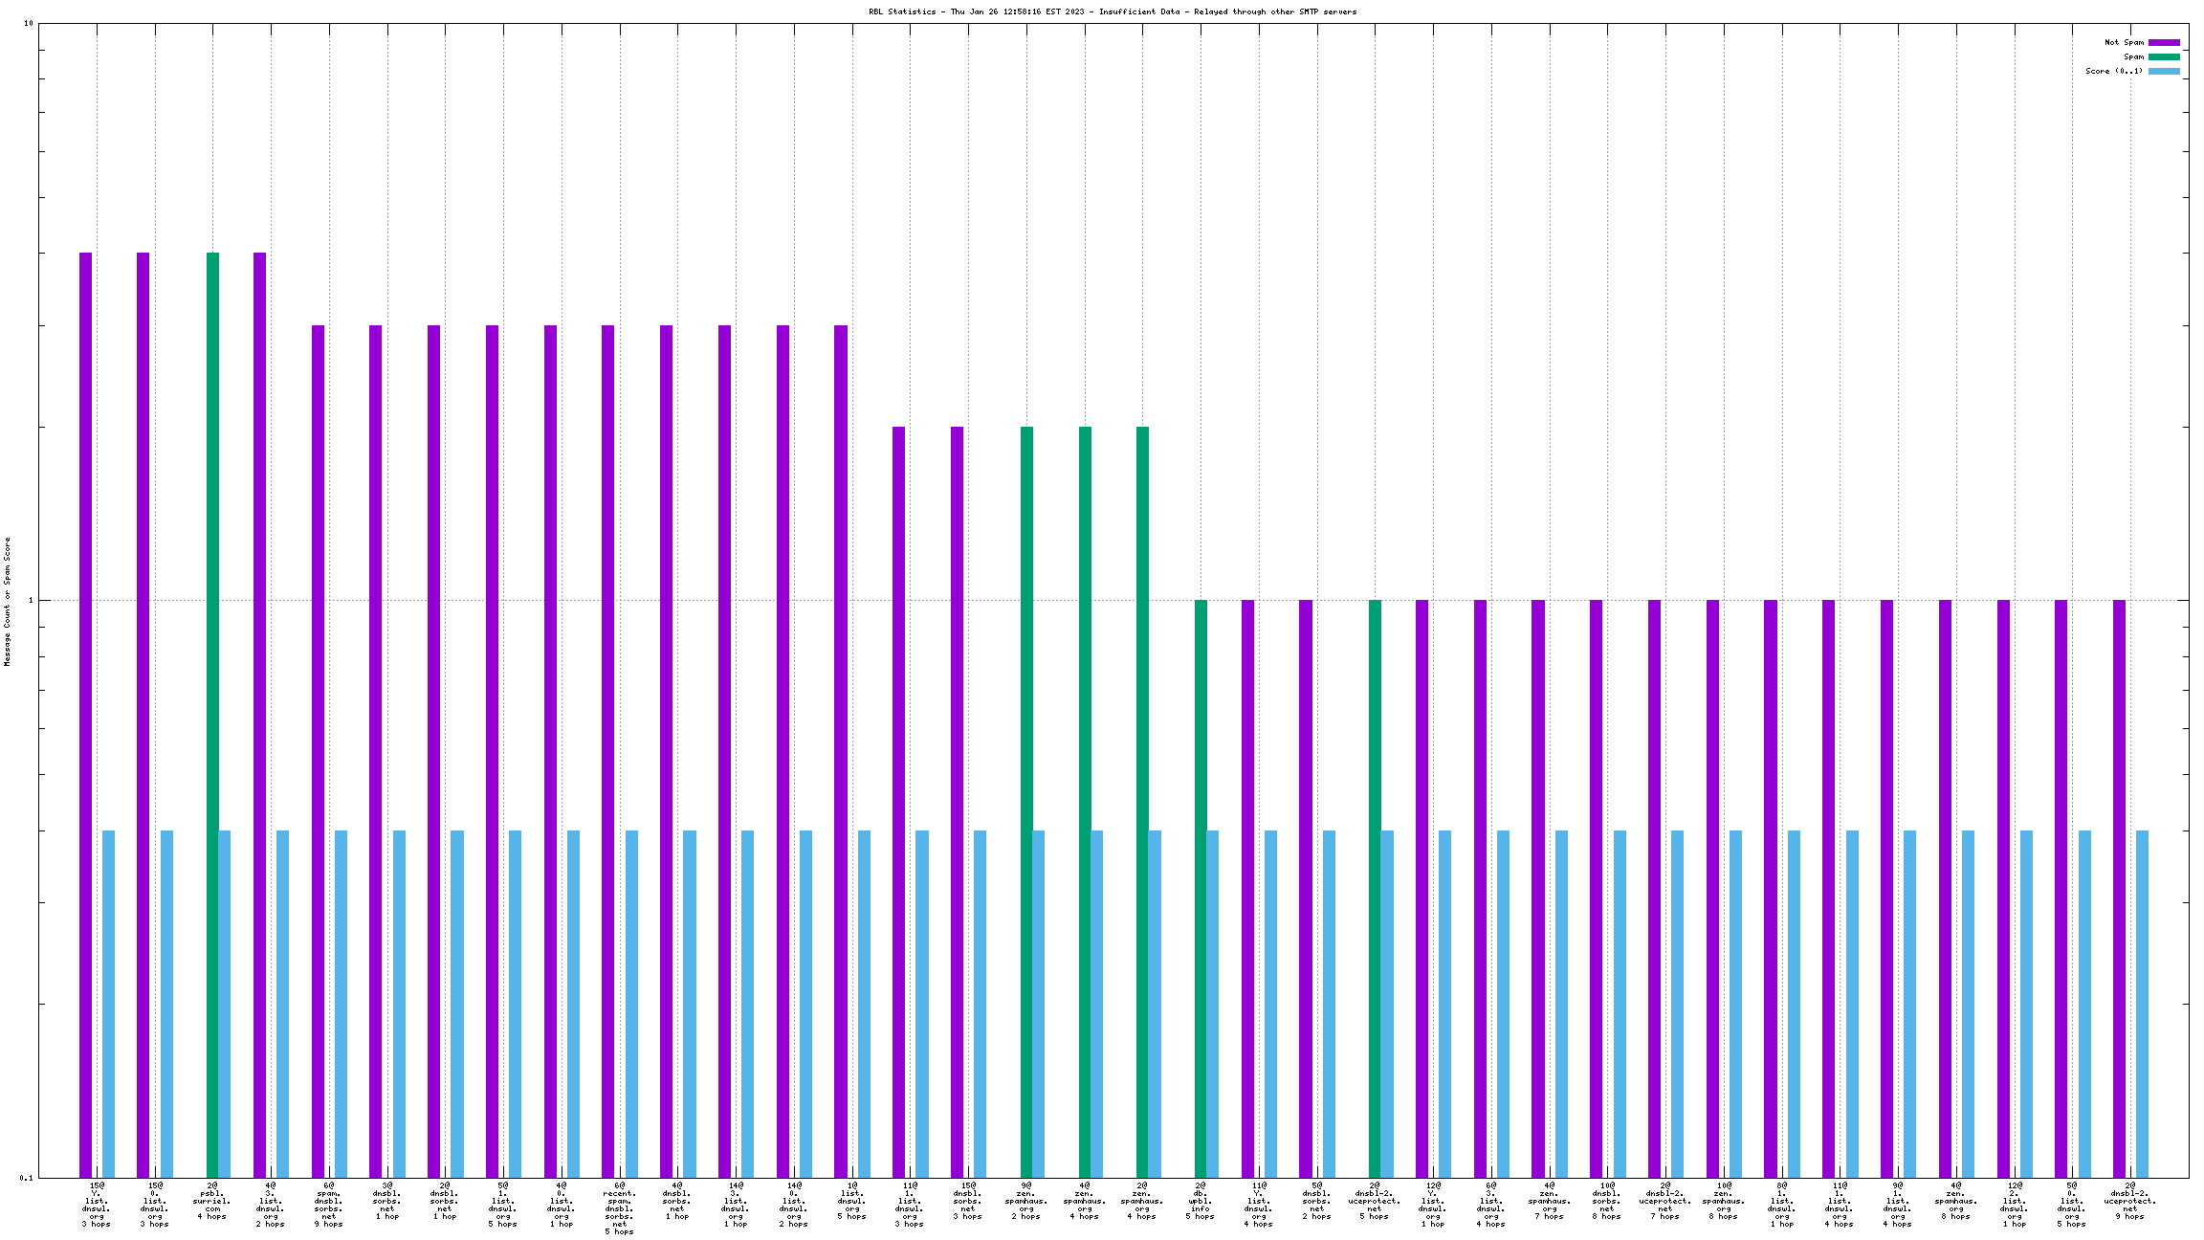Click the purple Not Spam legend swatch
Viewport: 2204px width, 1240px height.
2164,42
